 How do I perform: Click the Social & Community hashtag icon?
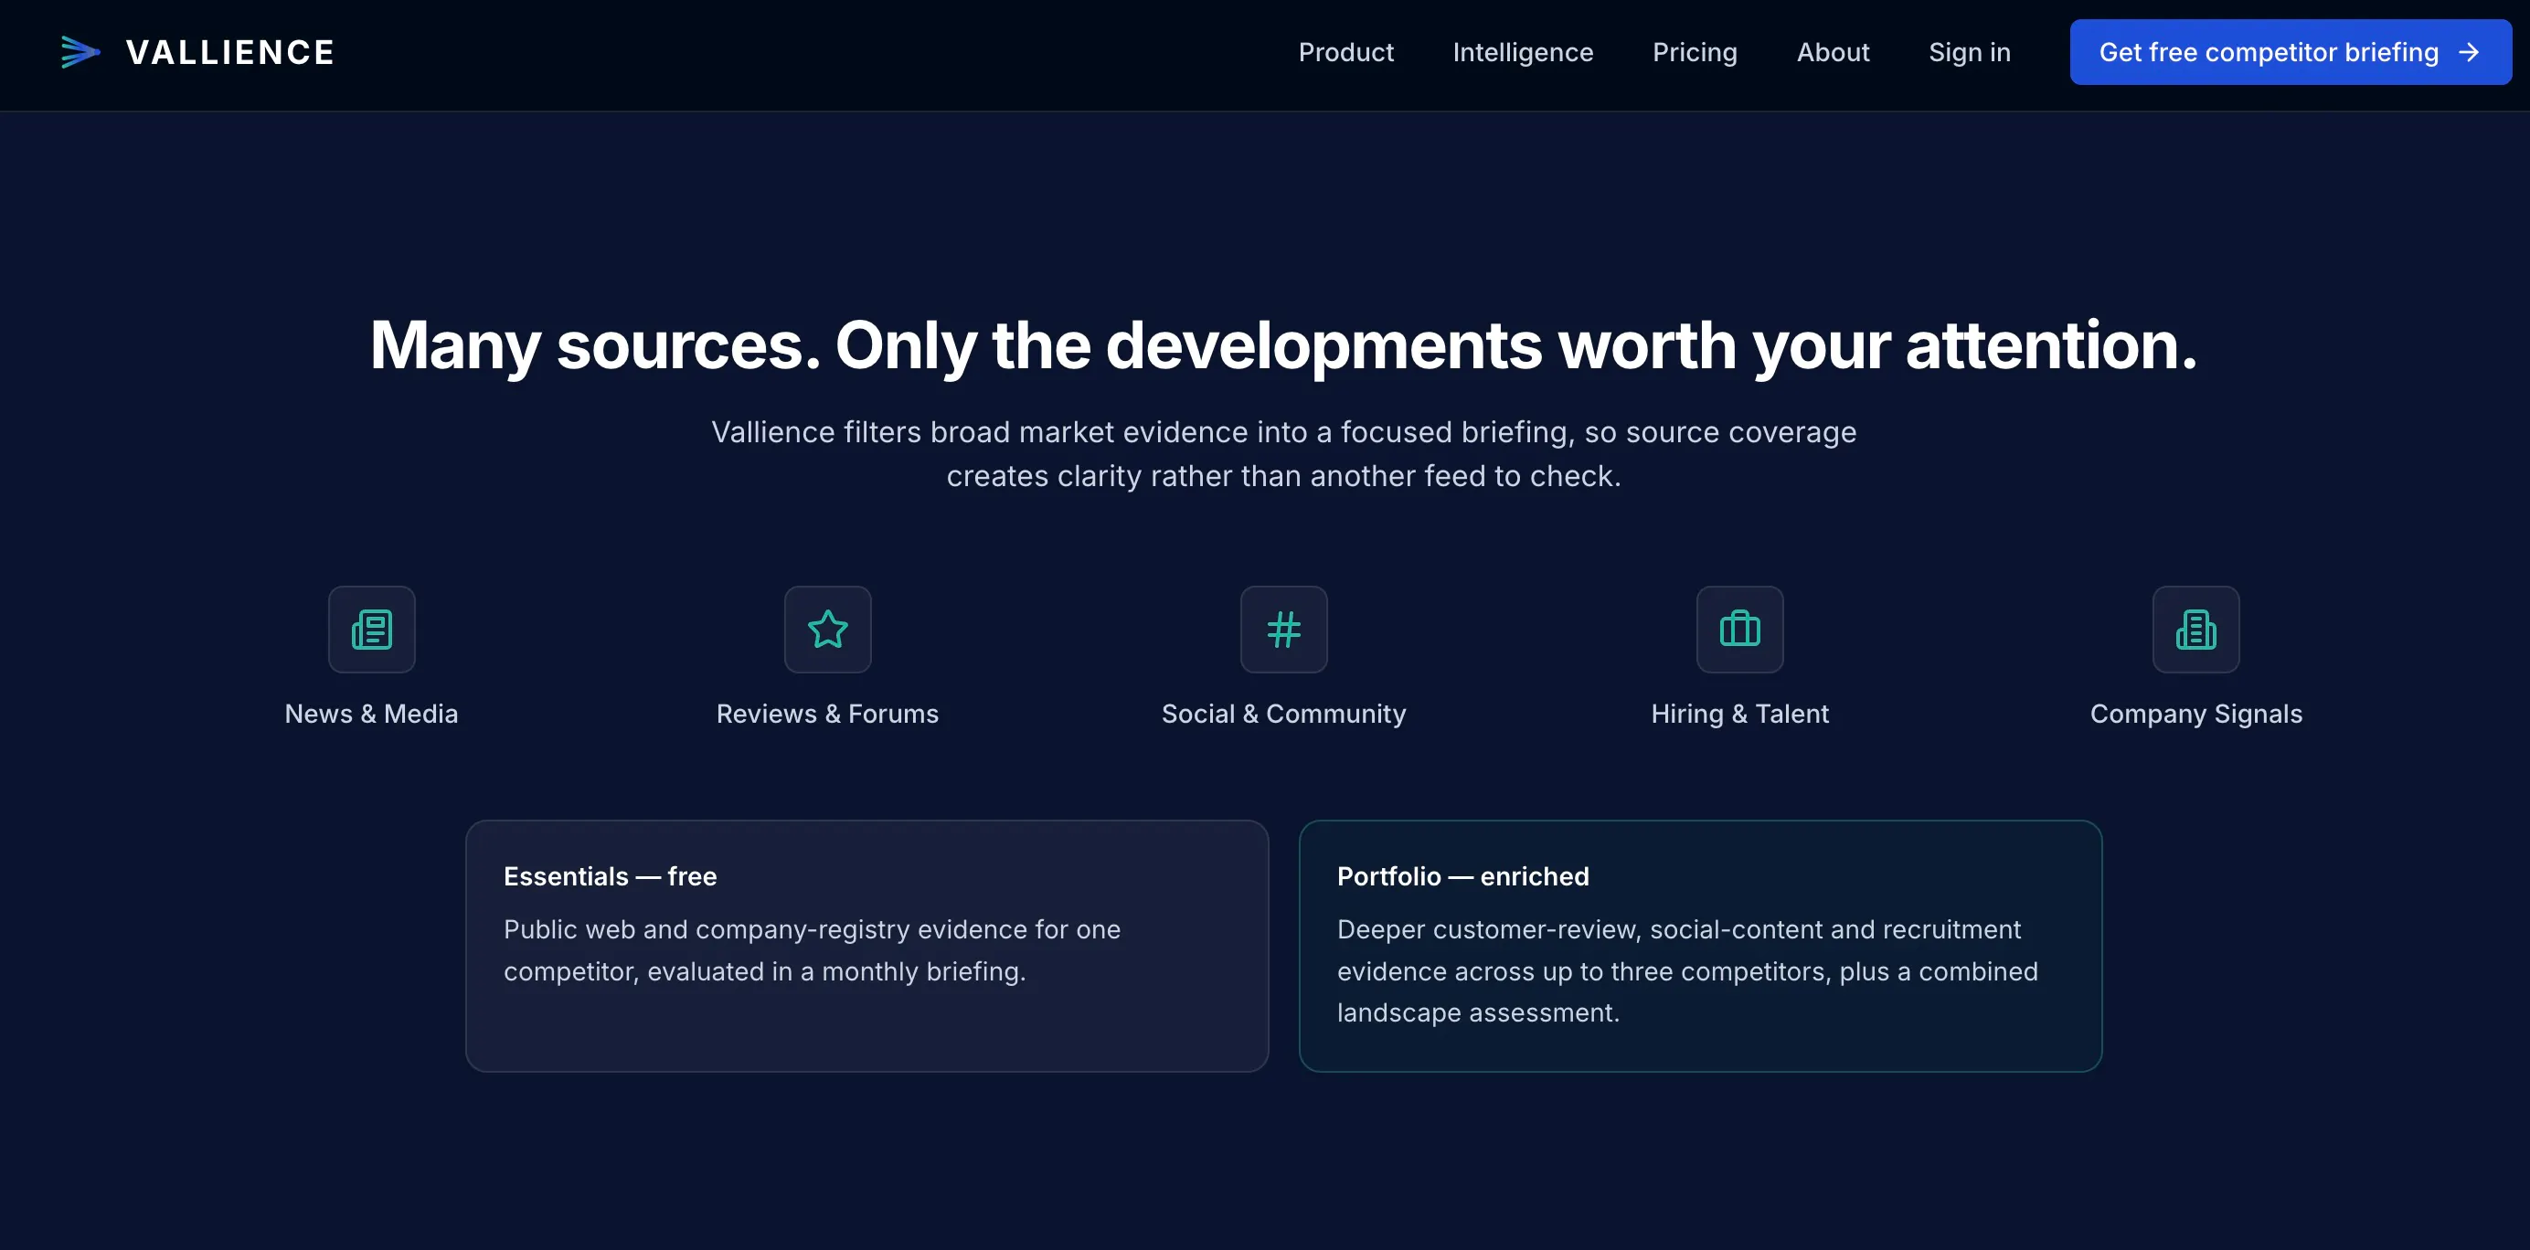point(1283,630)
